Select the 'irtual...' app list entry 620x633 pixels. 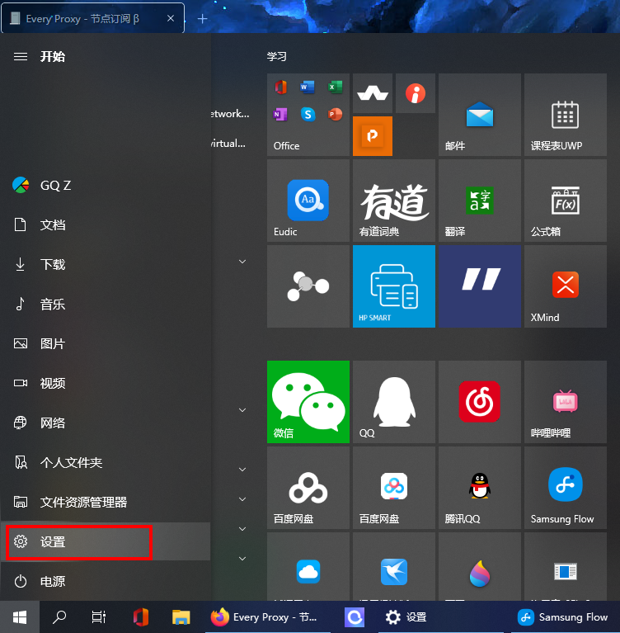pos(228,144)
